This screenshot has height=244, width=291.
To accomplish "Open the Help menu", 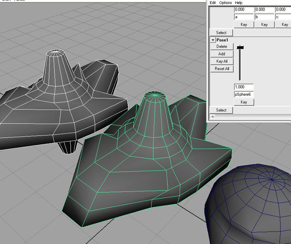I will click(x=239, y=3).
